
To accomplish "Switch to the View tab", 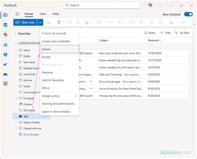I will coord(43,14).
